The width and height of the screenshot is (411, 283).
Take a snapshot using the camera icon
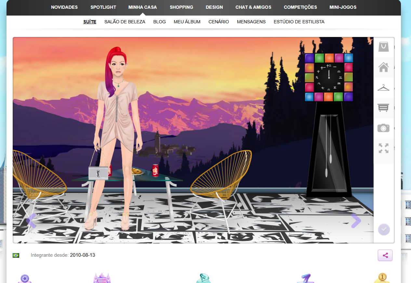(x=384, y=128)
